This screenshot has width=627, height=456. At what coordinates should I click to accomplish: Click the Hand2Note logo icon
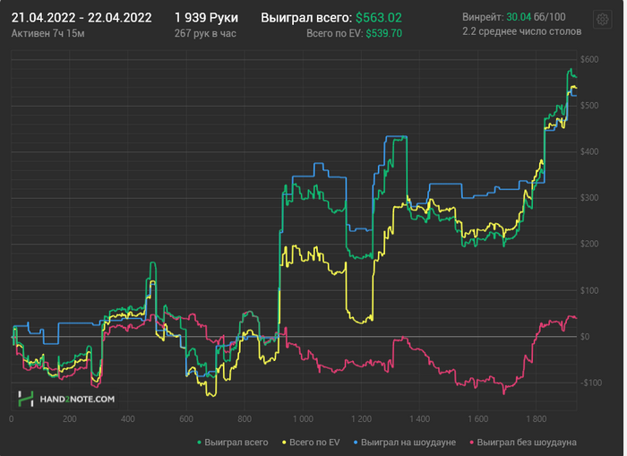27,399
